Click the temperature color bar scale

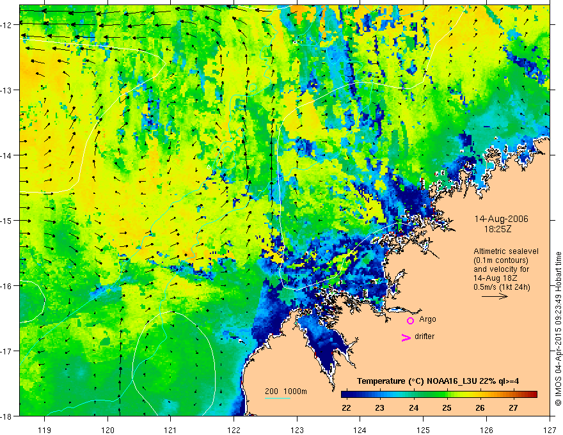click(x=439, y=395)
